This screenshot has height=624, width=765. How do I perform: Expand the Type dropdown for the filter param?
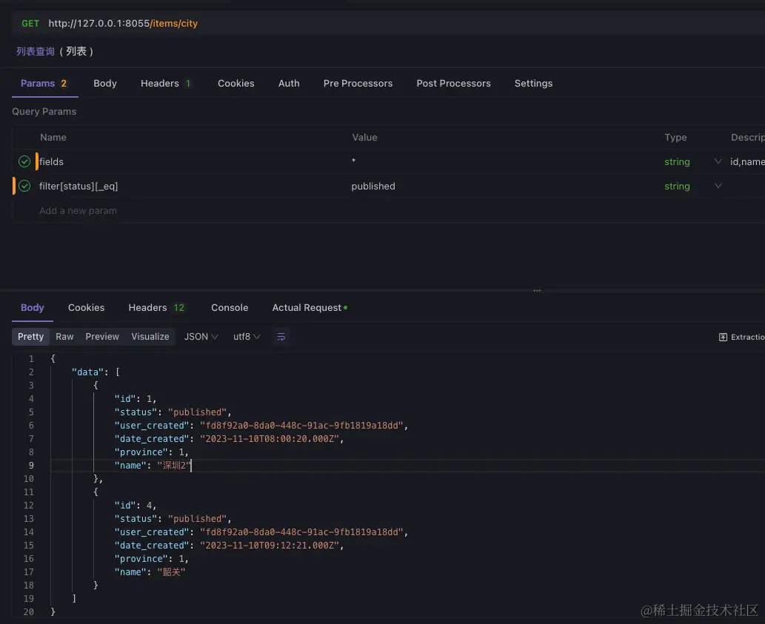pyautogui.click(x=718, y=186)
